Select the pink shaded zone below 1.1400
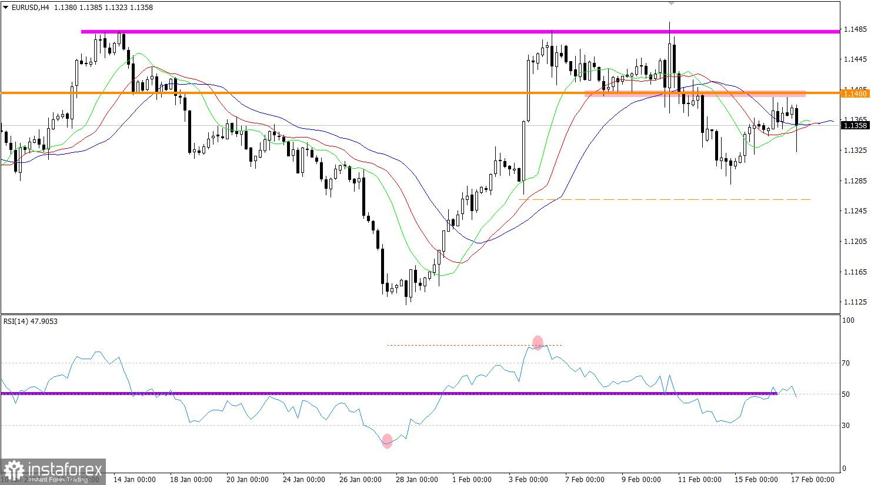The height and width of the screenshot is (485, 871). coord(695,94)
